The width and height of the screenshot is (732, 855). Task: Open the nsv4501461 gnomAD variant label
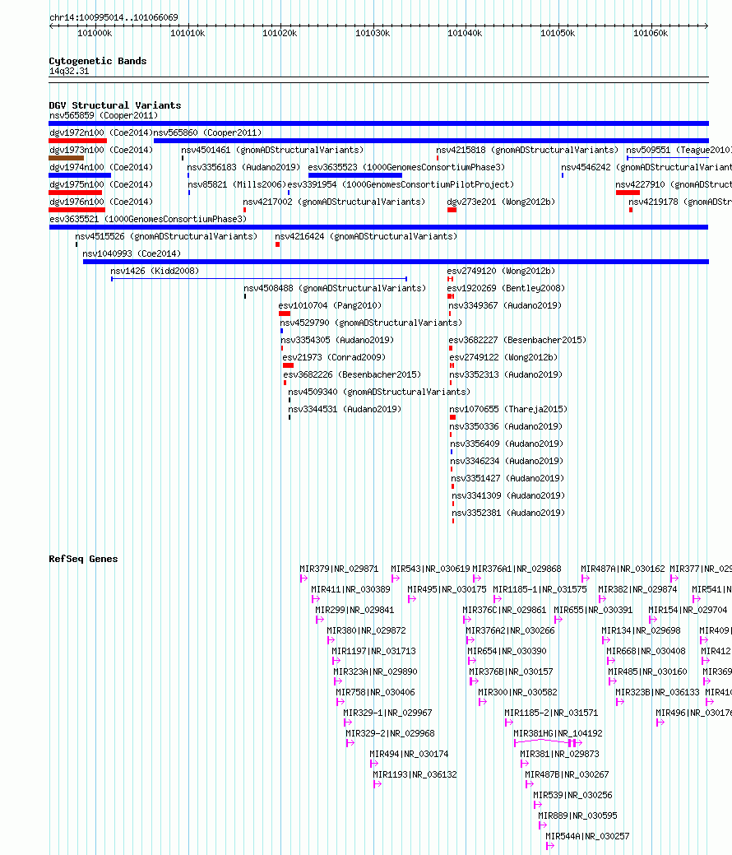(272, 150)
